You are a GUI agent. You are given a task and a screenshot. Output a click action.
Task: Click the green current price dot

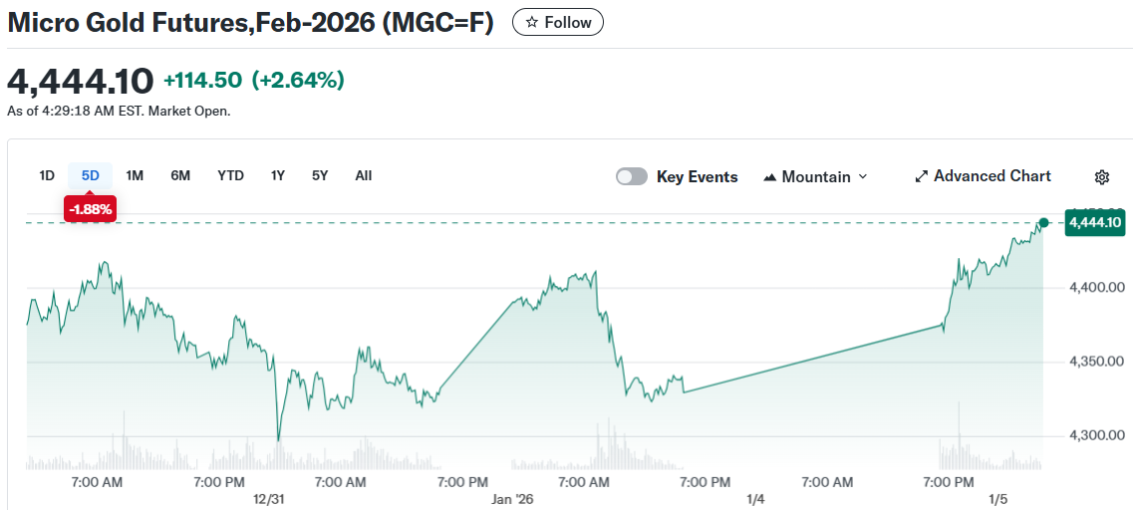(x=1043, y=222)
